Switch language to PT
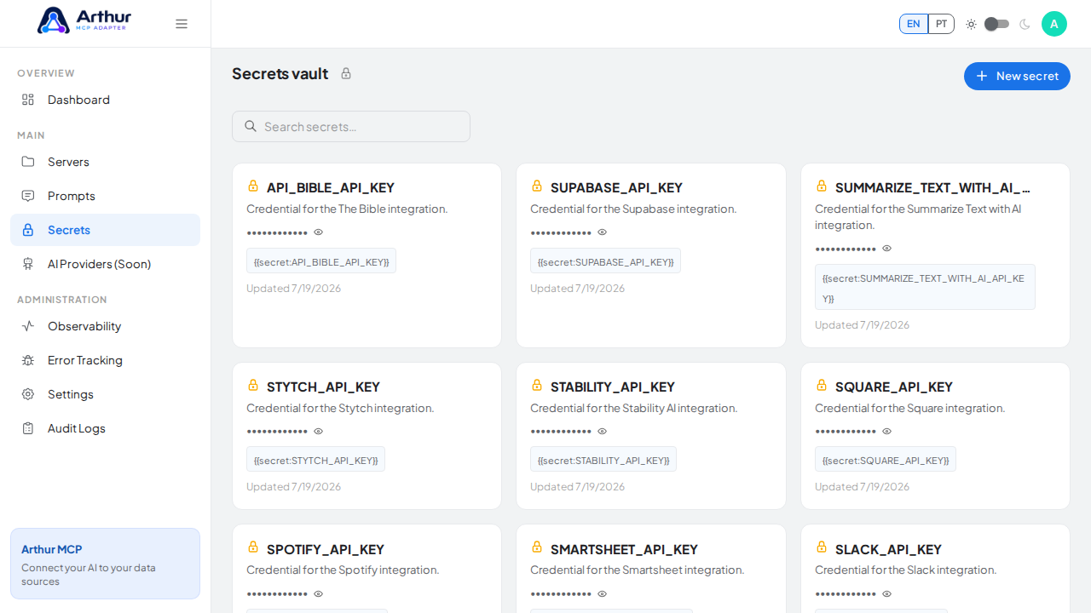 [941, 24]
